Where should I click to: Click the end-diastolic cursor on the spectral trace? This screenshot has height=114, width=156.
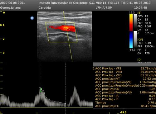[65, 103]
